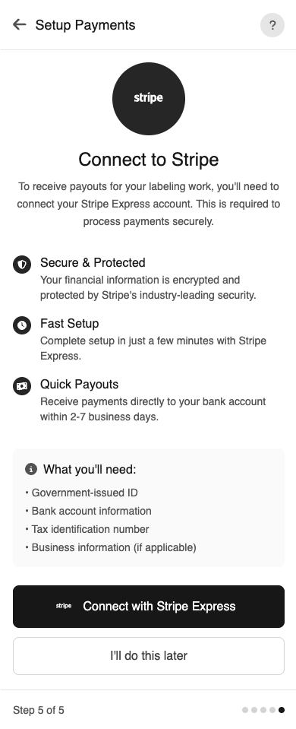Click the Setup Payments header title
The width and height of the screenshot is (296, 729).
point(85,24)
